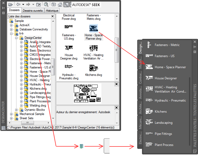Toggle the Tree View toolbar icon

pyautogui.click(x=66, y=5)
